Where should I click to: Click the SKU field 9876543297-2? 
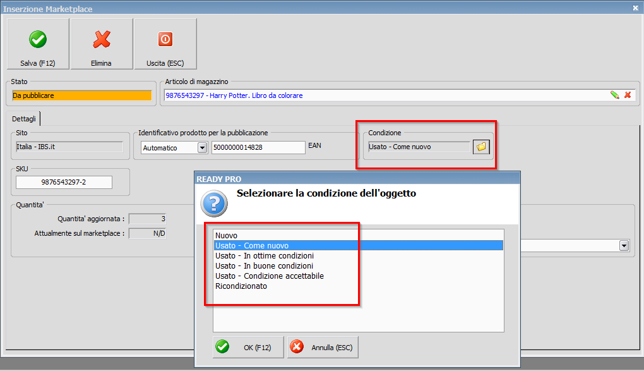[64, 182]
